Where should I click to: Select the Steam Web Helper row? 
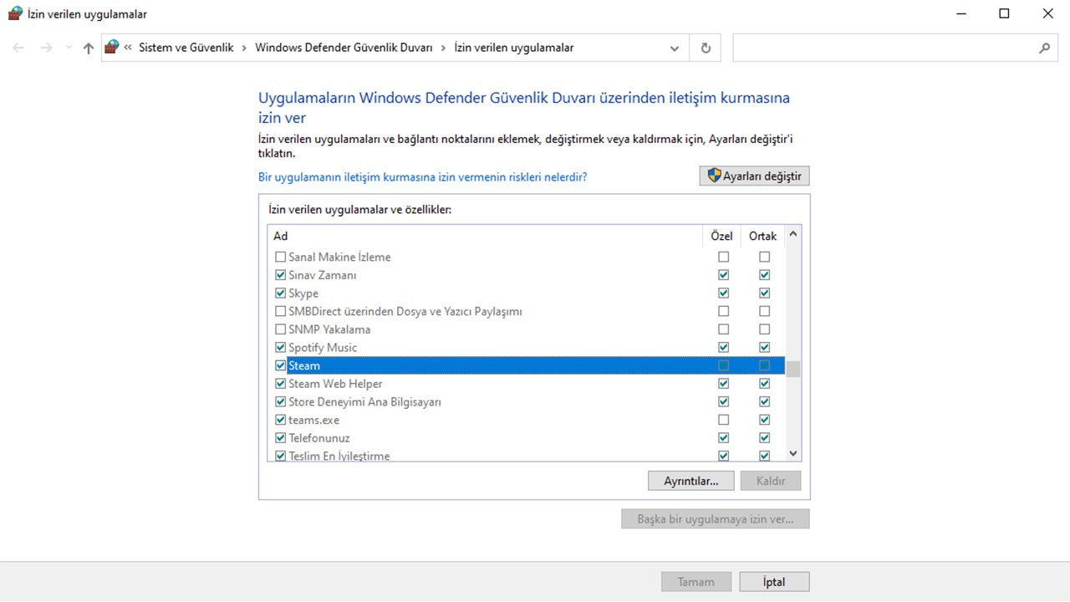point(527,384)
